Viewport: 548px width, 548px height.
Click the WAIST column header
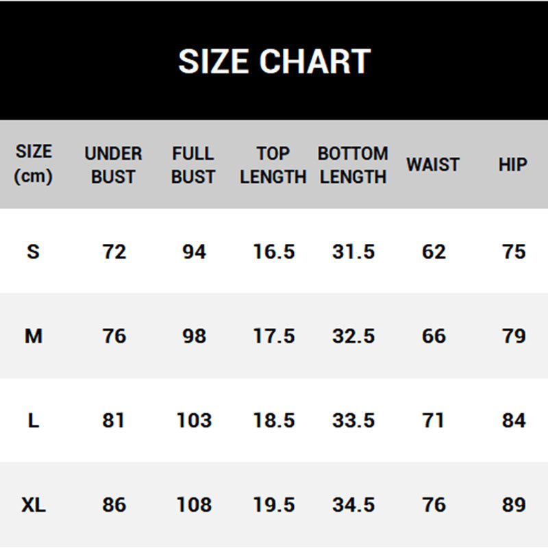tap(433, 164)
